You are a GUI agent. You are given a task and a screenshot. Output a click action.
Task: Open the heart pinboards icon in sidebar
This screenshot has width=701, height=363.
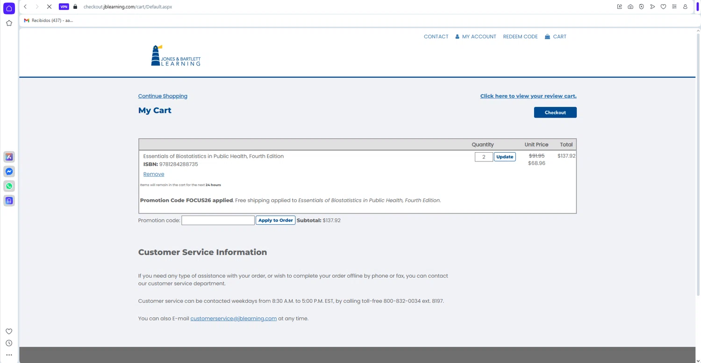click(x=9, y=331)
